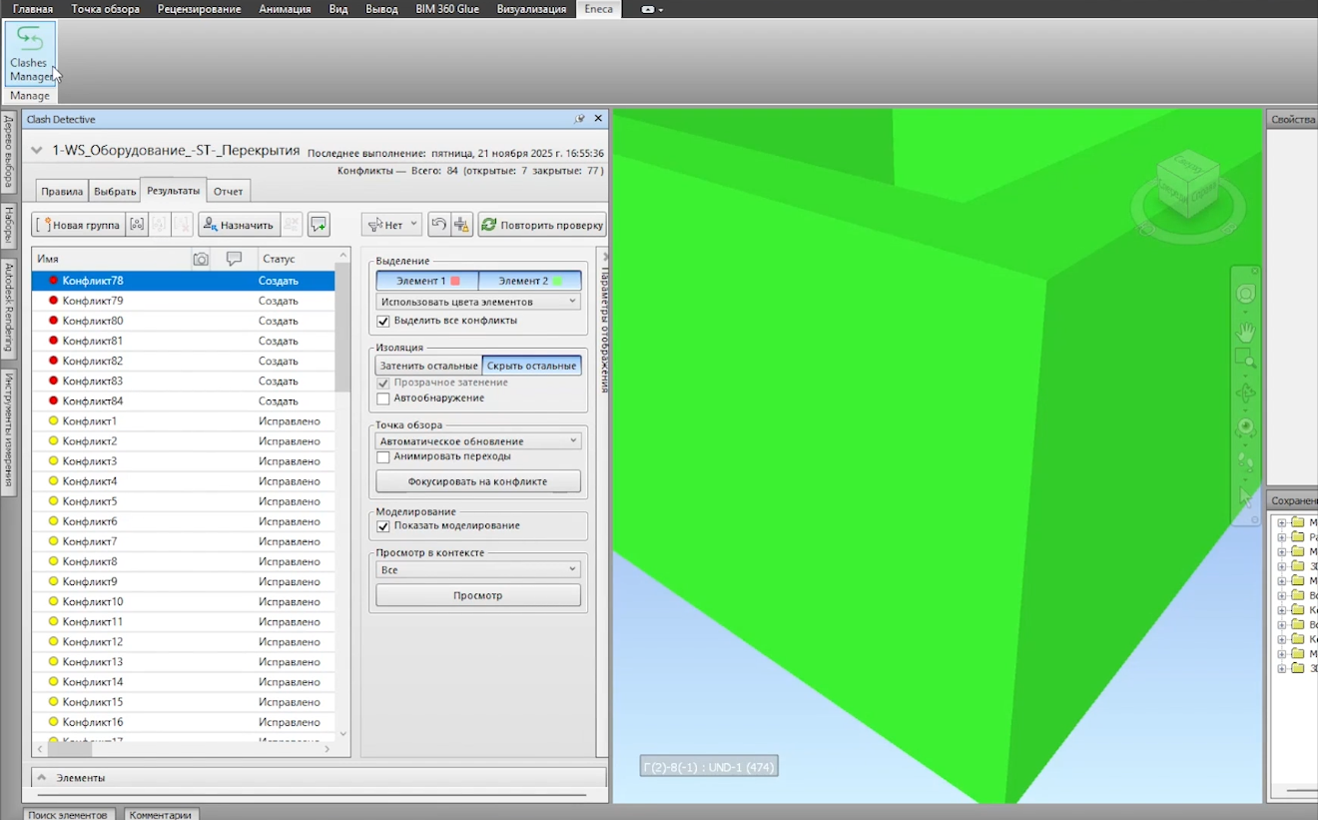
Task: Click the reset all clashes undo icon
Action: point(438,225)
